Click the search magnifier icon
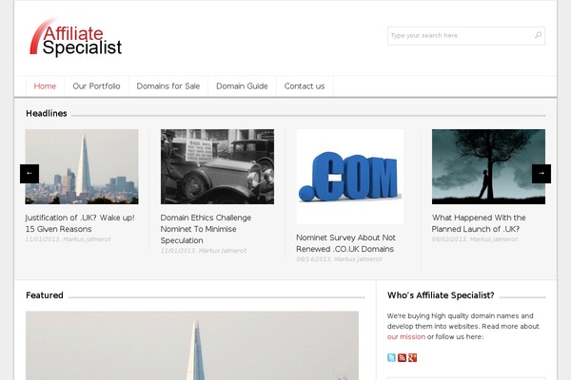Image resolution: width=571 pixels, height=380 pixels. coord(538,35)
